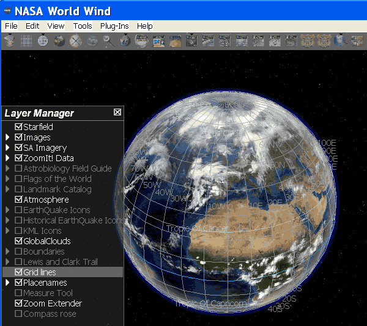367x326 pixels.
Task: Uncheck the Starfield layer checkbox
Action: pos(18,127)
